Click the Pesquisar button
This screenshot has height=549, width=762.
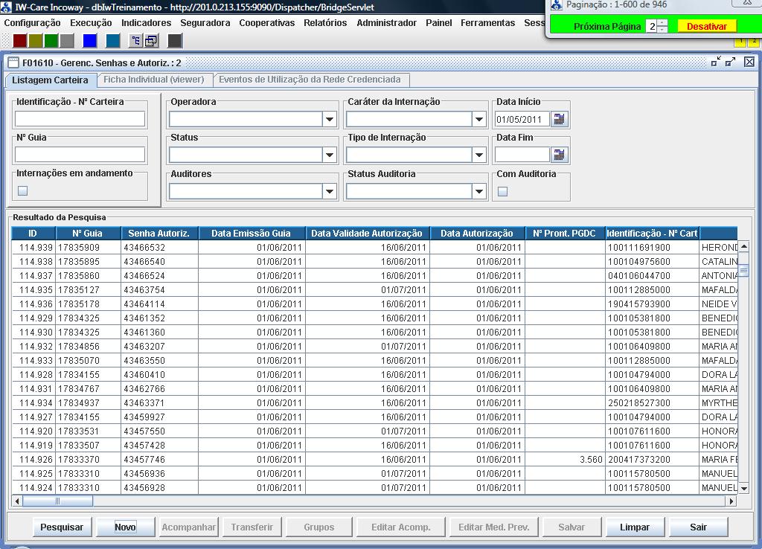(x=62, y=527)
